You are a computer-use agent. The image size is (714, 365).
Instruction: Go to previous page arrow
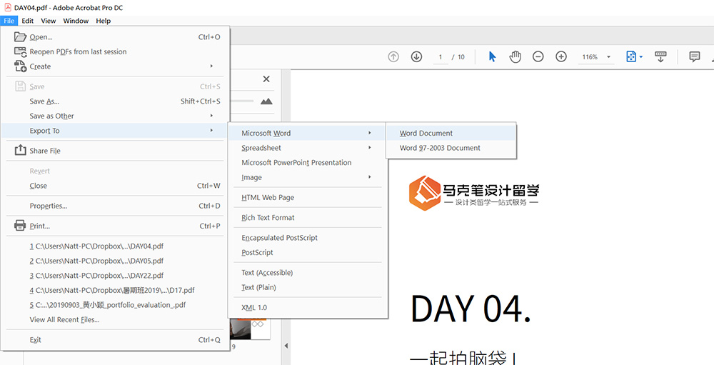(393, 57)
